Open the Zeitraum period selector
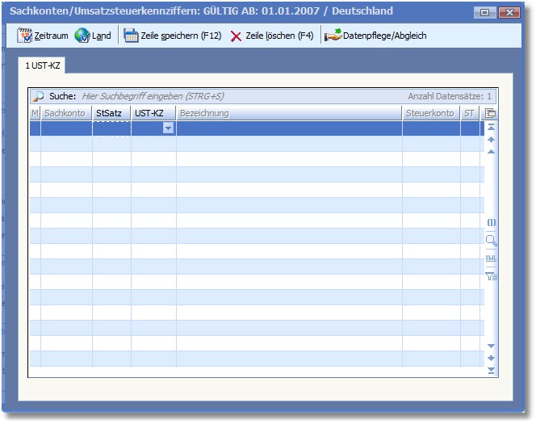The height and width of the screenshot is (424, 536). [x=43, y=36]
